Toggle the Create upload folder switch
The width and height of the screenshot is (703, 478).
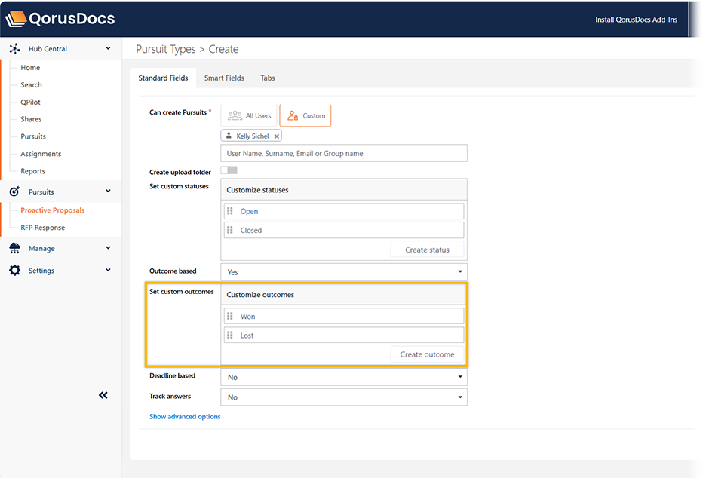click(229, 171)
